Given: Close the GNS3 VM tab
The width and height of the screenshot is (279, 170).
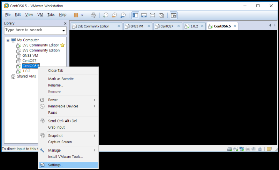Looking at the screenshot, I should [149, 26].
